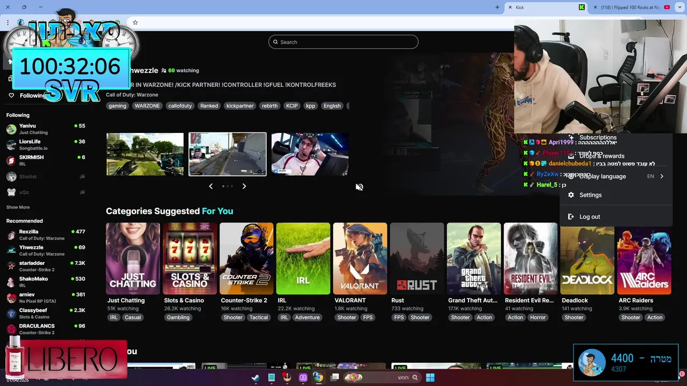
Task: Open the Notepad taskbar icon
Action: [272, 377]
